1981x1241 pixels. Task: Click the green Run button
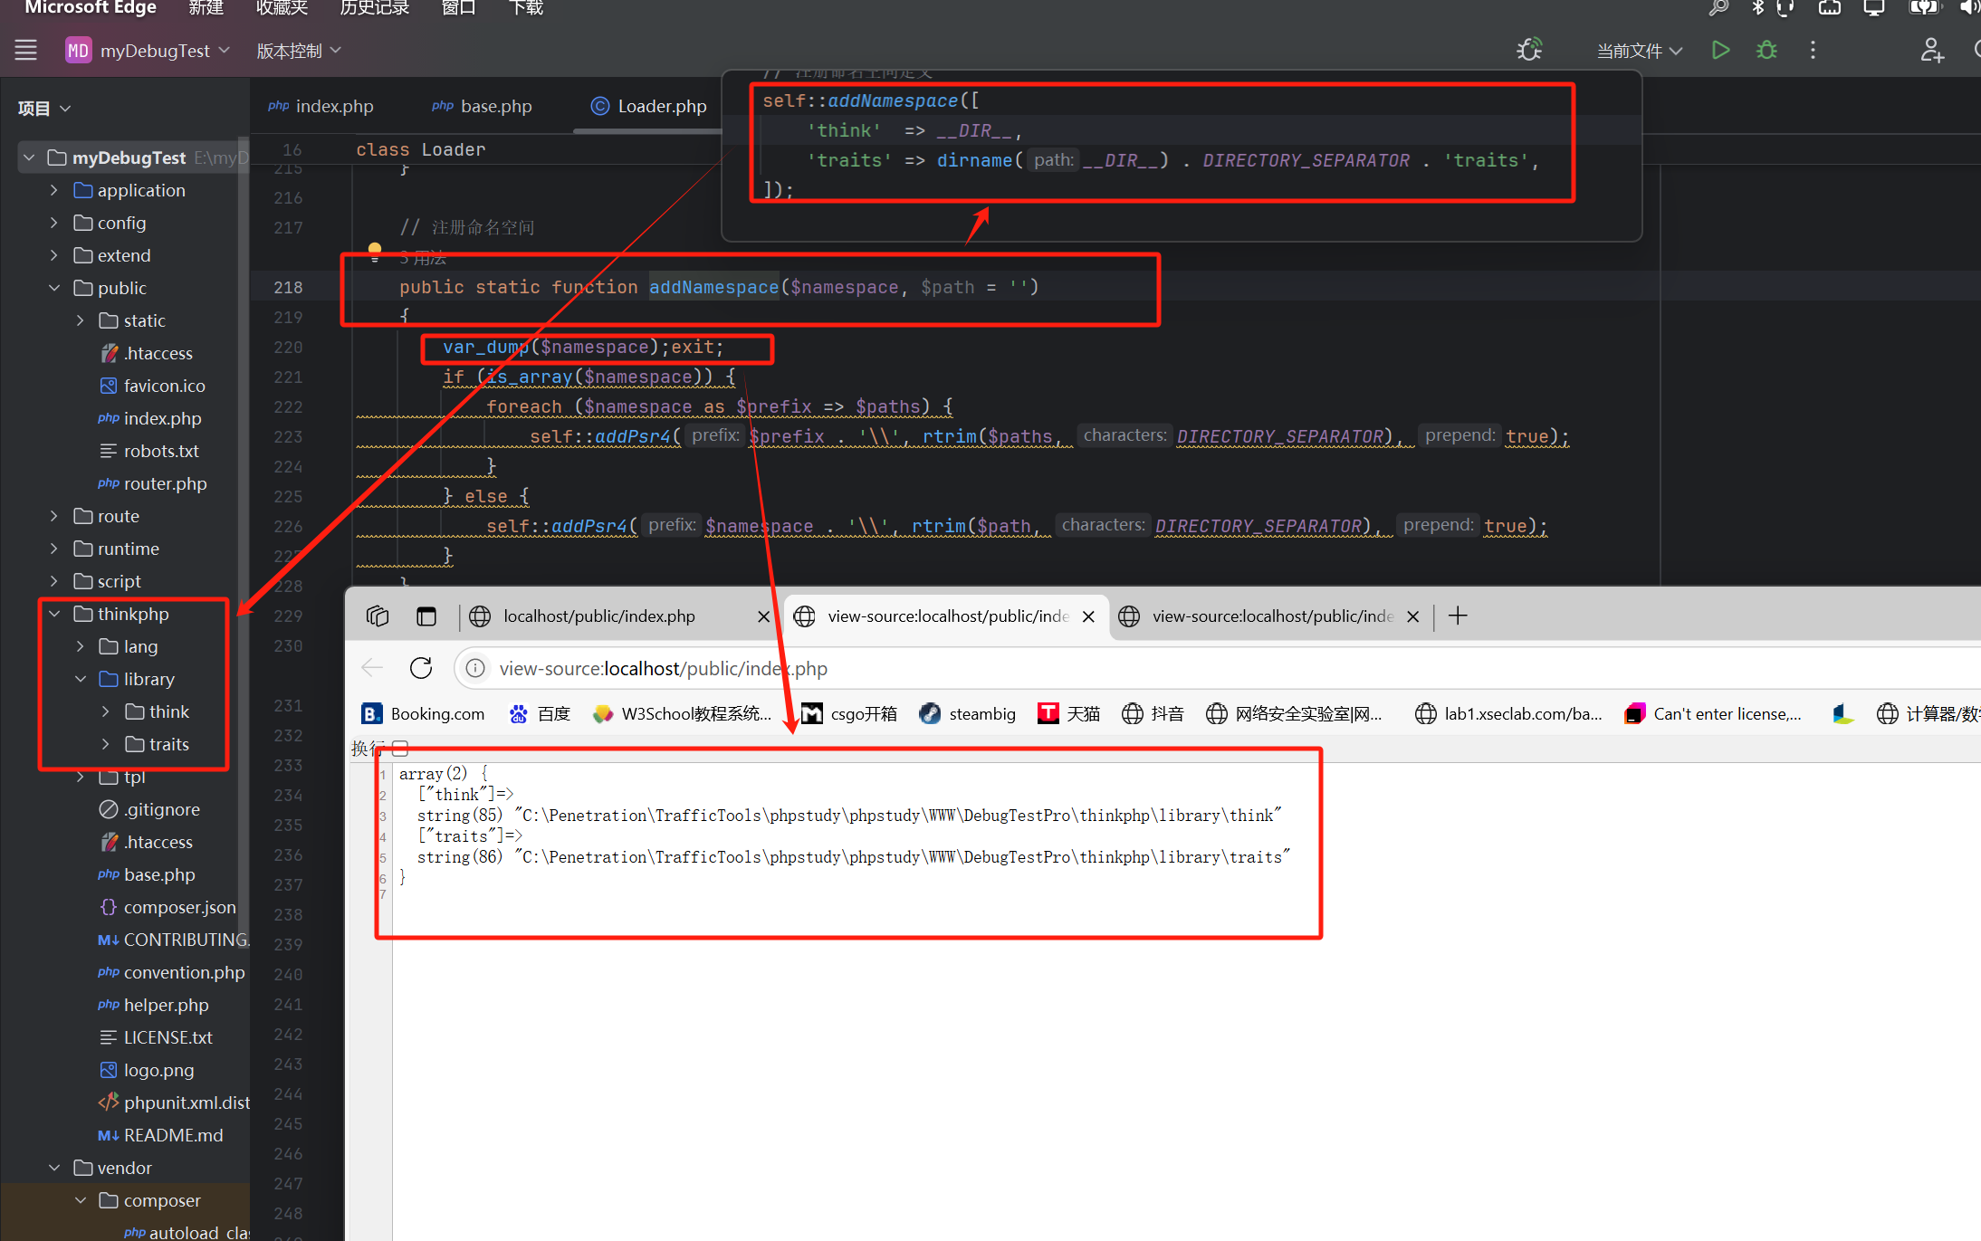(1720, 51)
